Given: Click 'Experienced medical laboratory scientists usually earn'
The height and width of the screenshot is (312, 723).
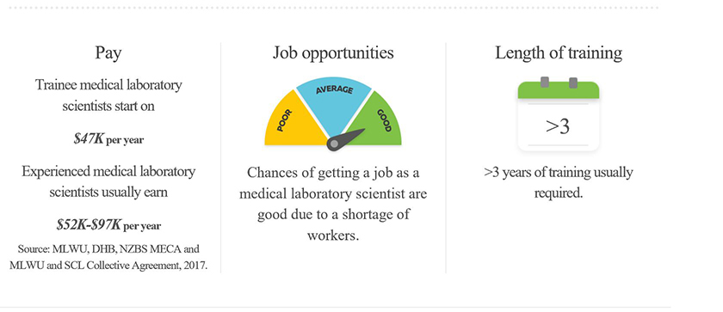Looking at the screenshot, I should (108, 181).
